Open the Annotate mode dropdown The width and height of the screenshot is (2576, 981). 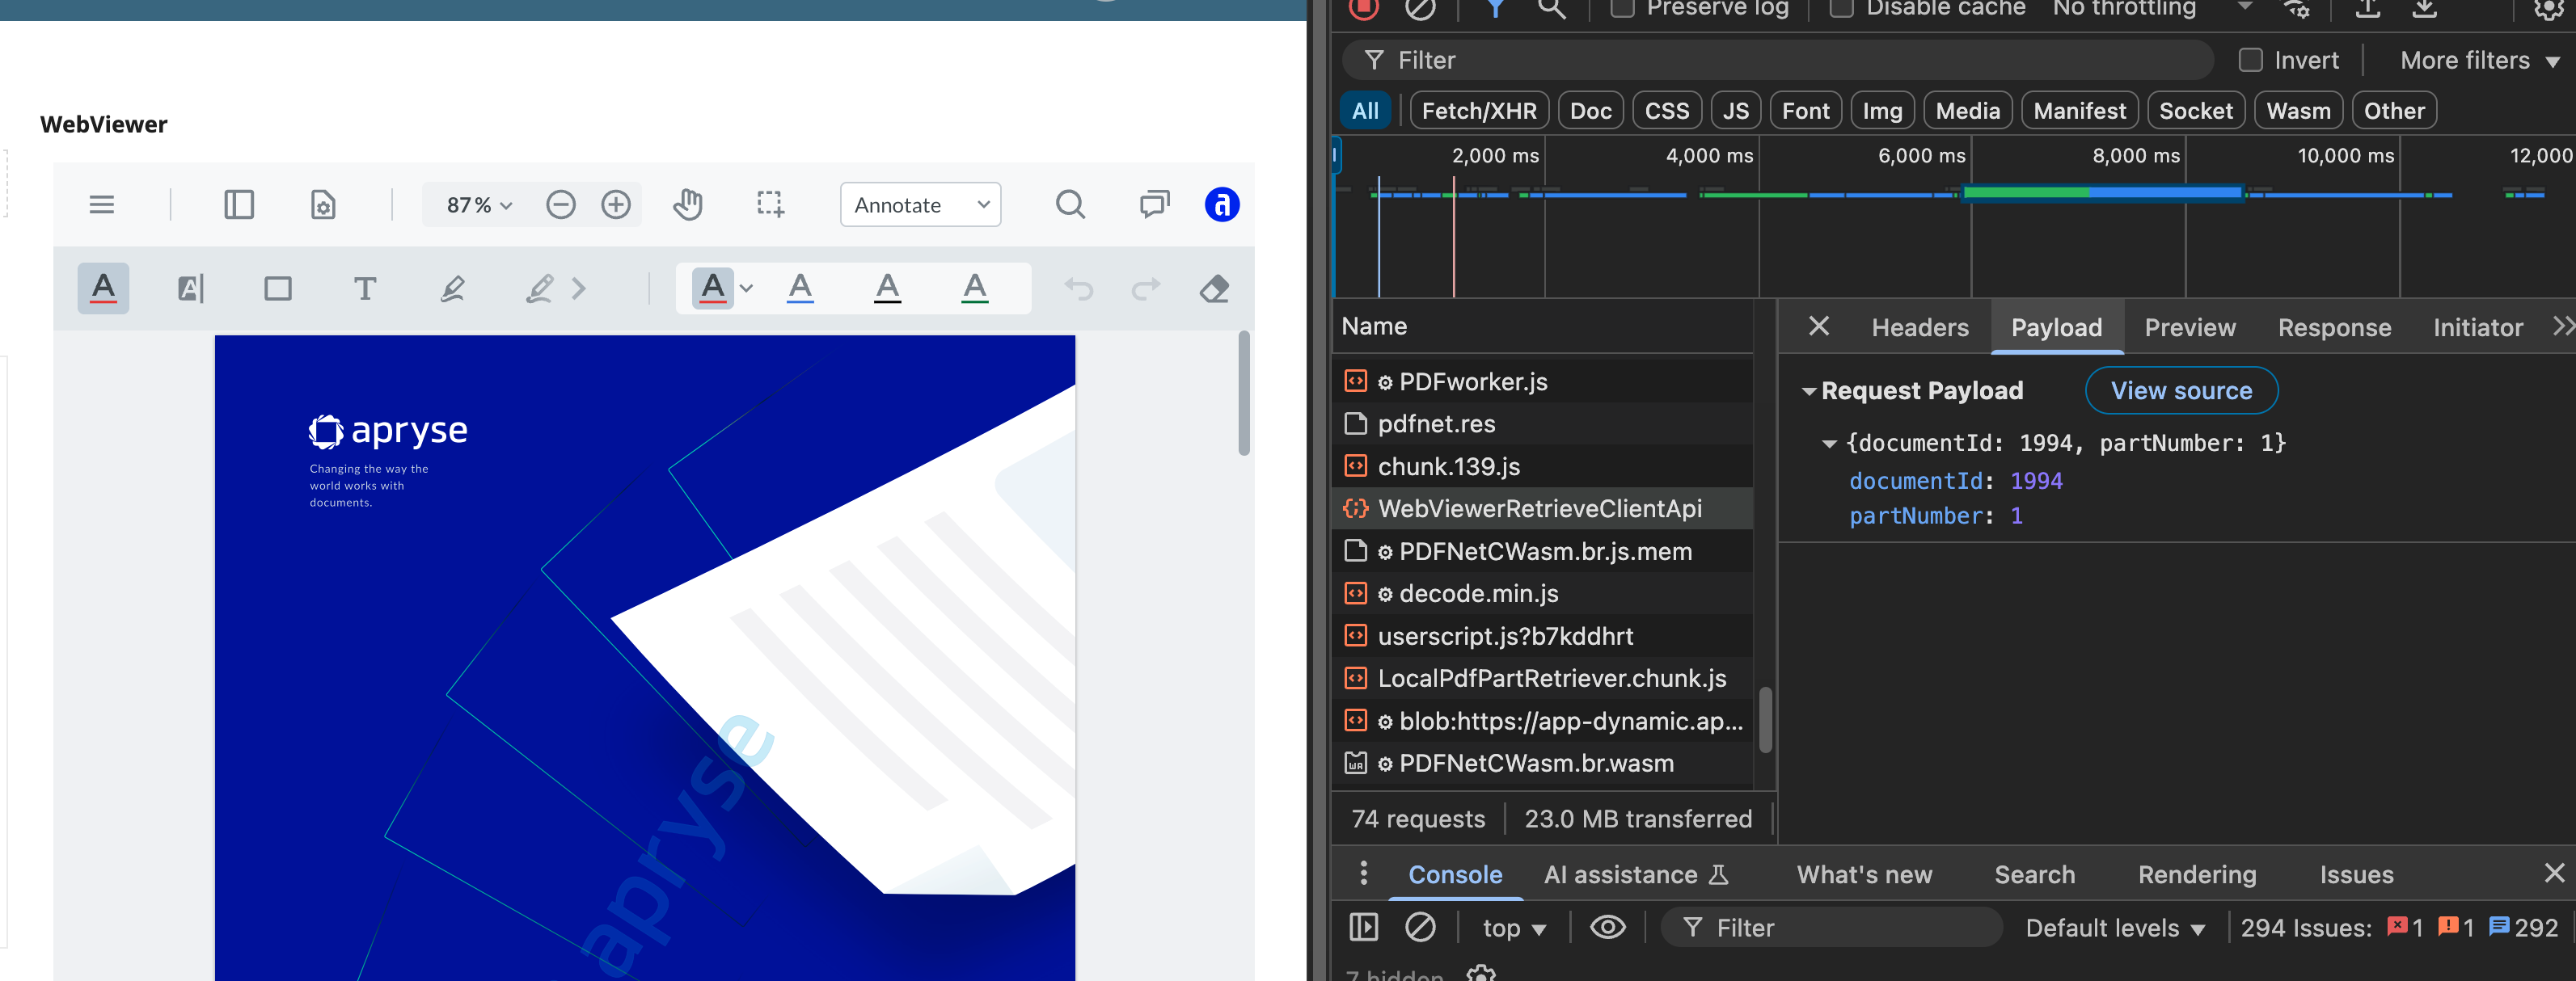coord(920,204)
